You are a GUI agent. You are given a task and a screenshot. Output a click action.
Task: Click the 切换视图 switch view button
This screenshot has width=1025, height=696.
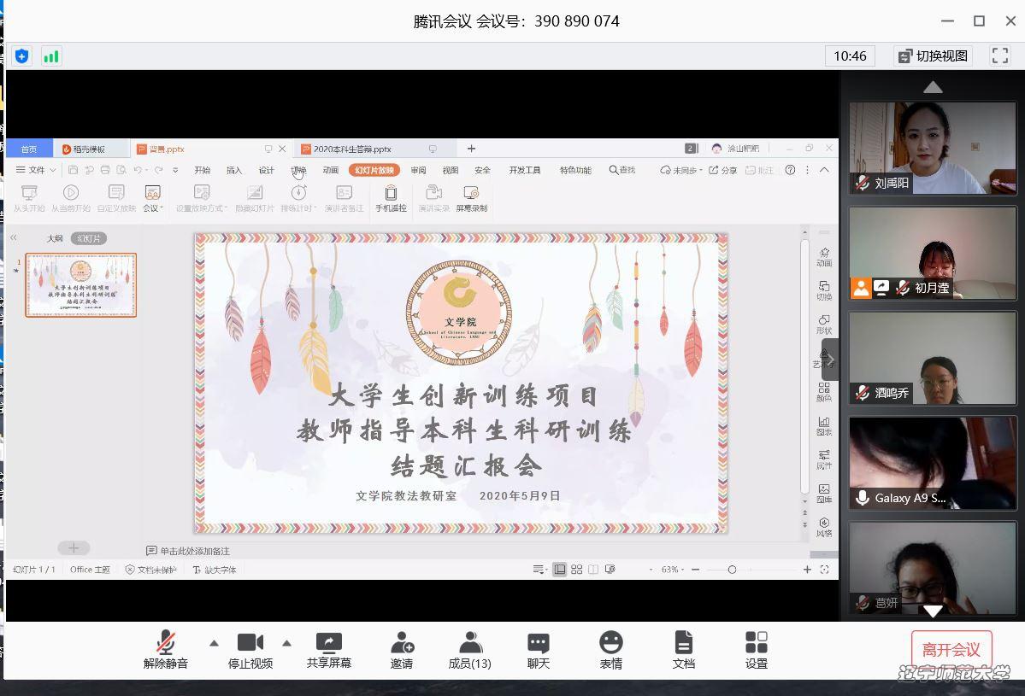pos(934,56)
